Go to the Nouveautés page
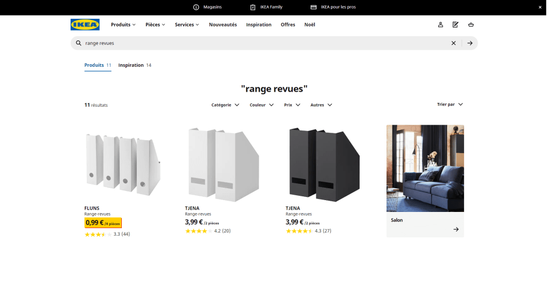This screenshot has height=288, width=552. point(223,25)
